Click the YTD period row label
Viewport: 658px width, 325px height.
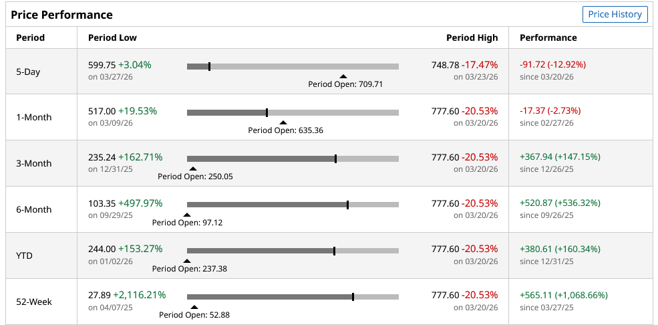pyautogui.click(x=25, y=256)
